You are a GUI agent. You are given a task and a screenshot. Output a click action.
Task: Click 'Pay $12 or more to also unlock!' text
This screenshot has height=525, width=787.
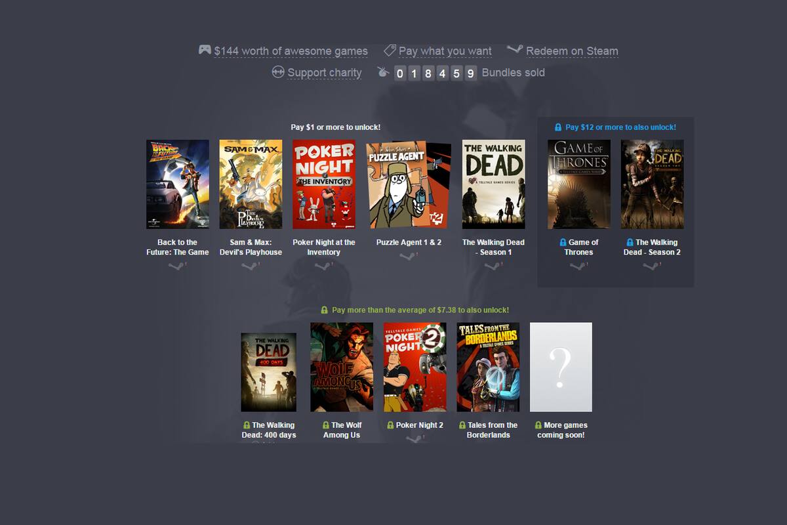[x=620, y=127]
